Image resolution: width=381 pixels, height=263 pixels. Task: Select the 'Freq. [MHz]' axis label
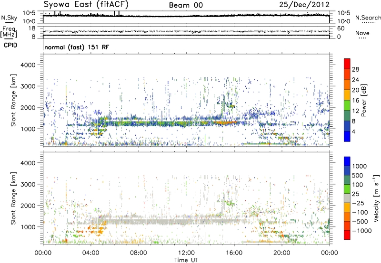click(9, 32)
